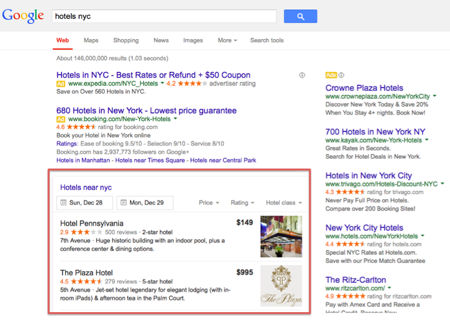This screenshot has width=450, height=325.
Task: Open the Hotel class filter dropdown
Action: (284, 203)
